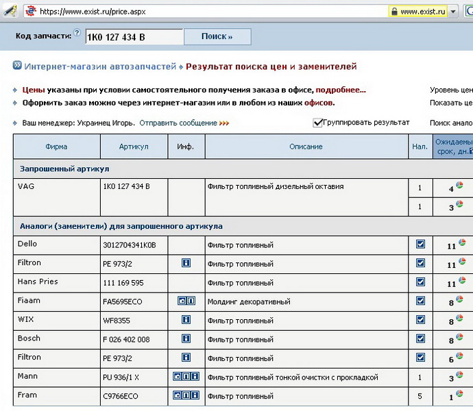The height and width of the screenshot is (411, 473).
Task: Click Отправить сообщение link
Action: [x=178, y=123]
